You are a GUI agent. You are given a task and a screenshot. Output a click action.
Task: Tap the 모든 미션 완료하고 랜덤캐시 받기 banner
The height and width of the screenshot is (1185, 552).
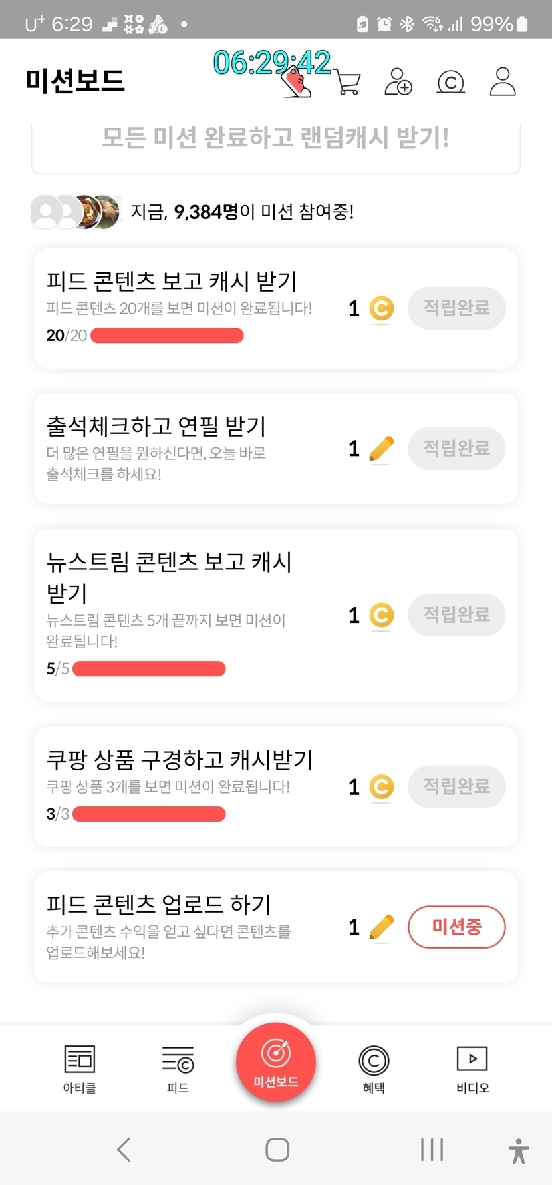tap(276, 139)
